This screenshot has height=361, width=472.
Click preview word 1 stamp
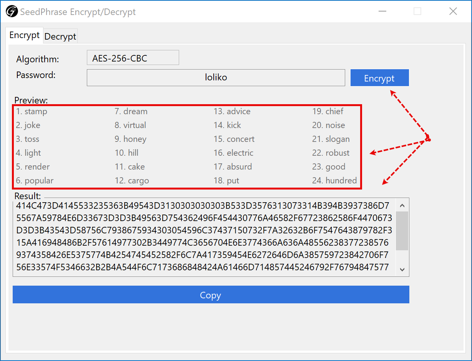click(32, 111)
